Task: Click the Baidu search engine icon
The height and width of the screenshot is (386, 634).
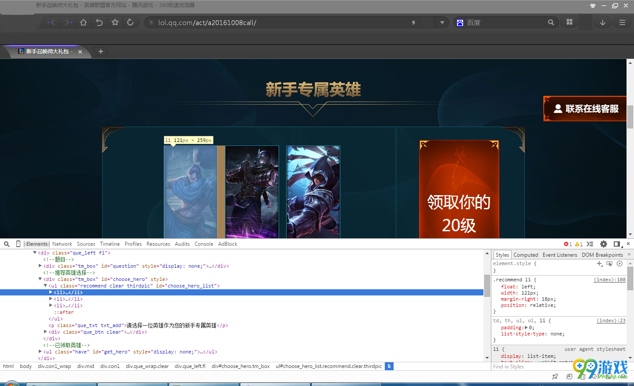Action: point(460,22)
